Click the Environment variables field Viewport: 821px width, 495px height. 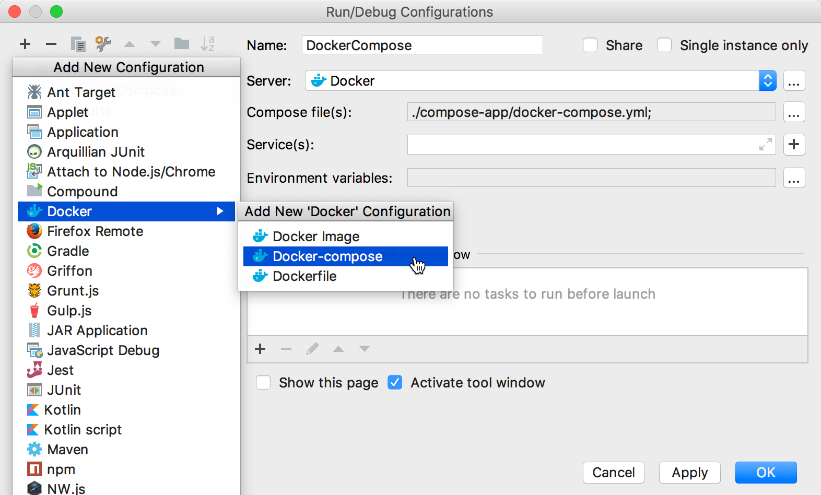(592, 178)
